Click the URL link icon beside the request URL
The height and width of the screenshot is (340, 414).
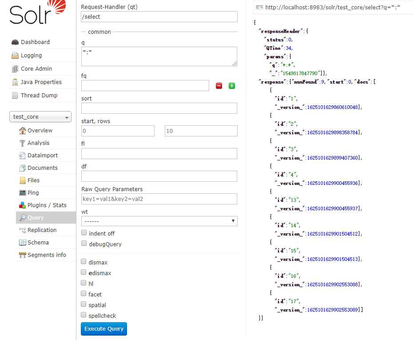(x=259, y=8)
